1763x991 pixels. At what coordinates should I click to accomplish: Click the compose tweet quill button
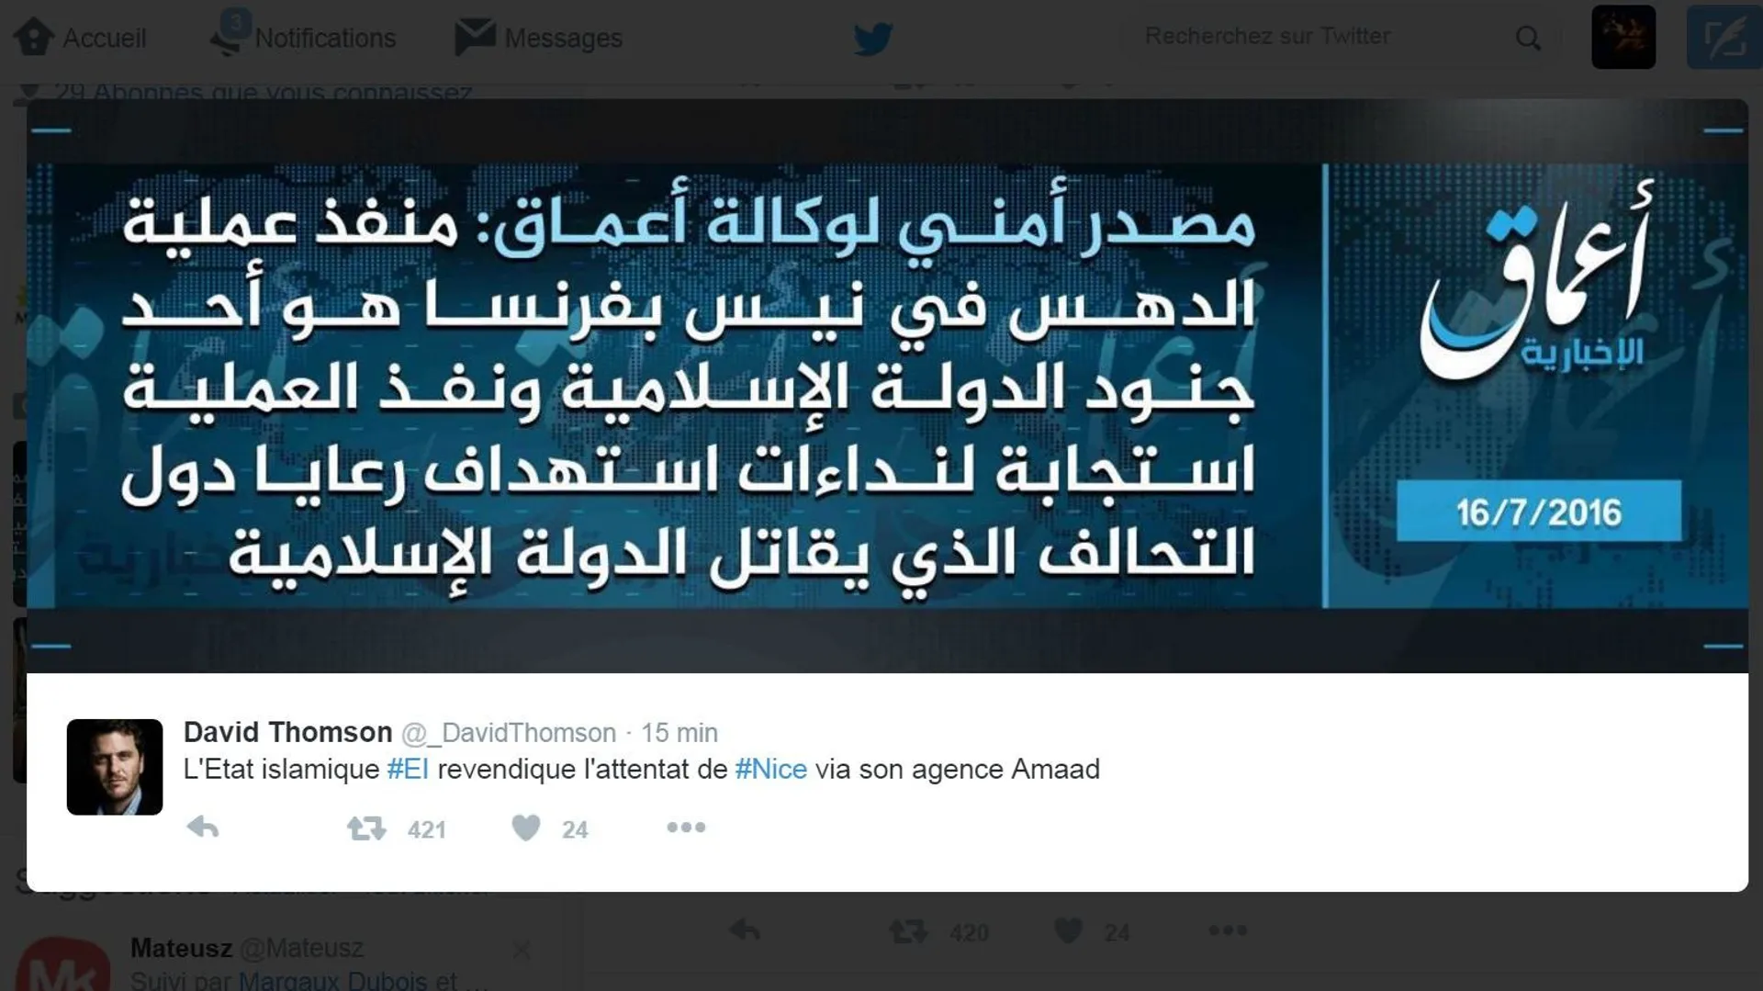coord(1724,38)
